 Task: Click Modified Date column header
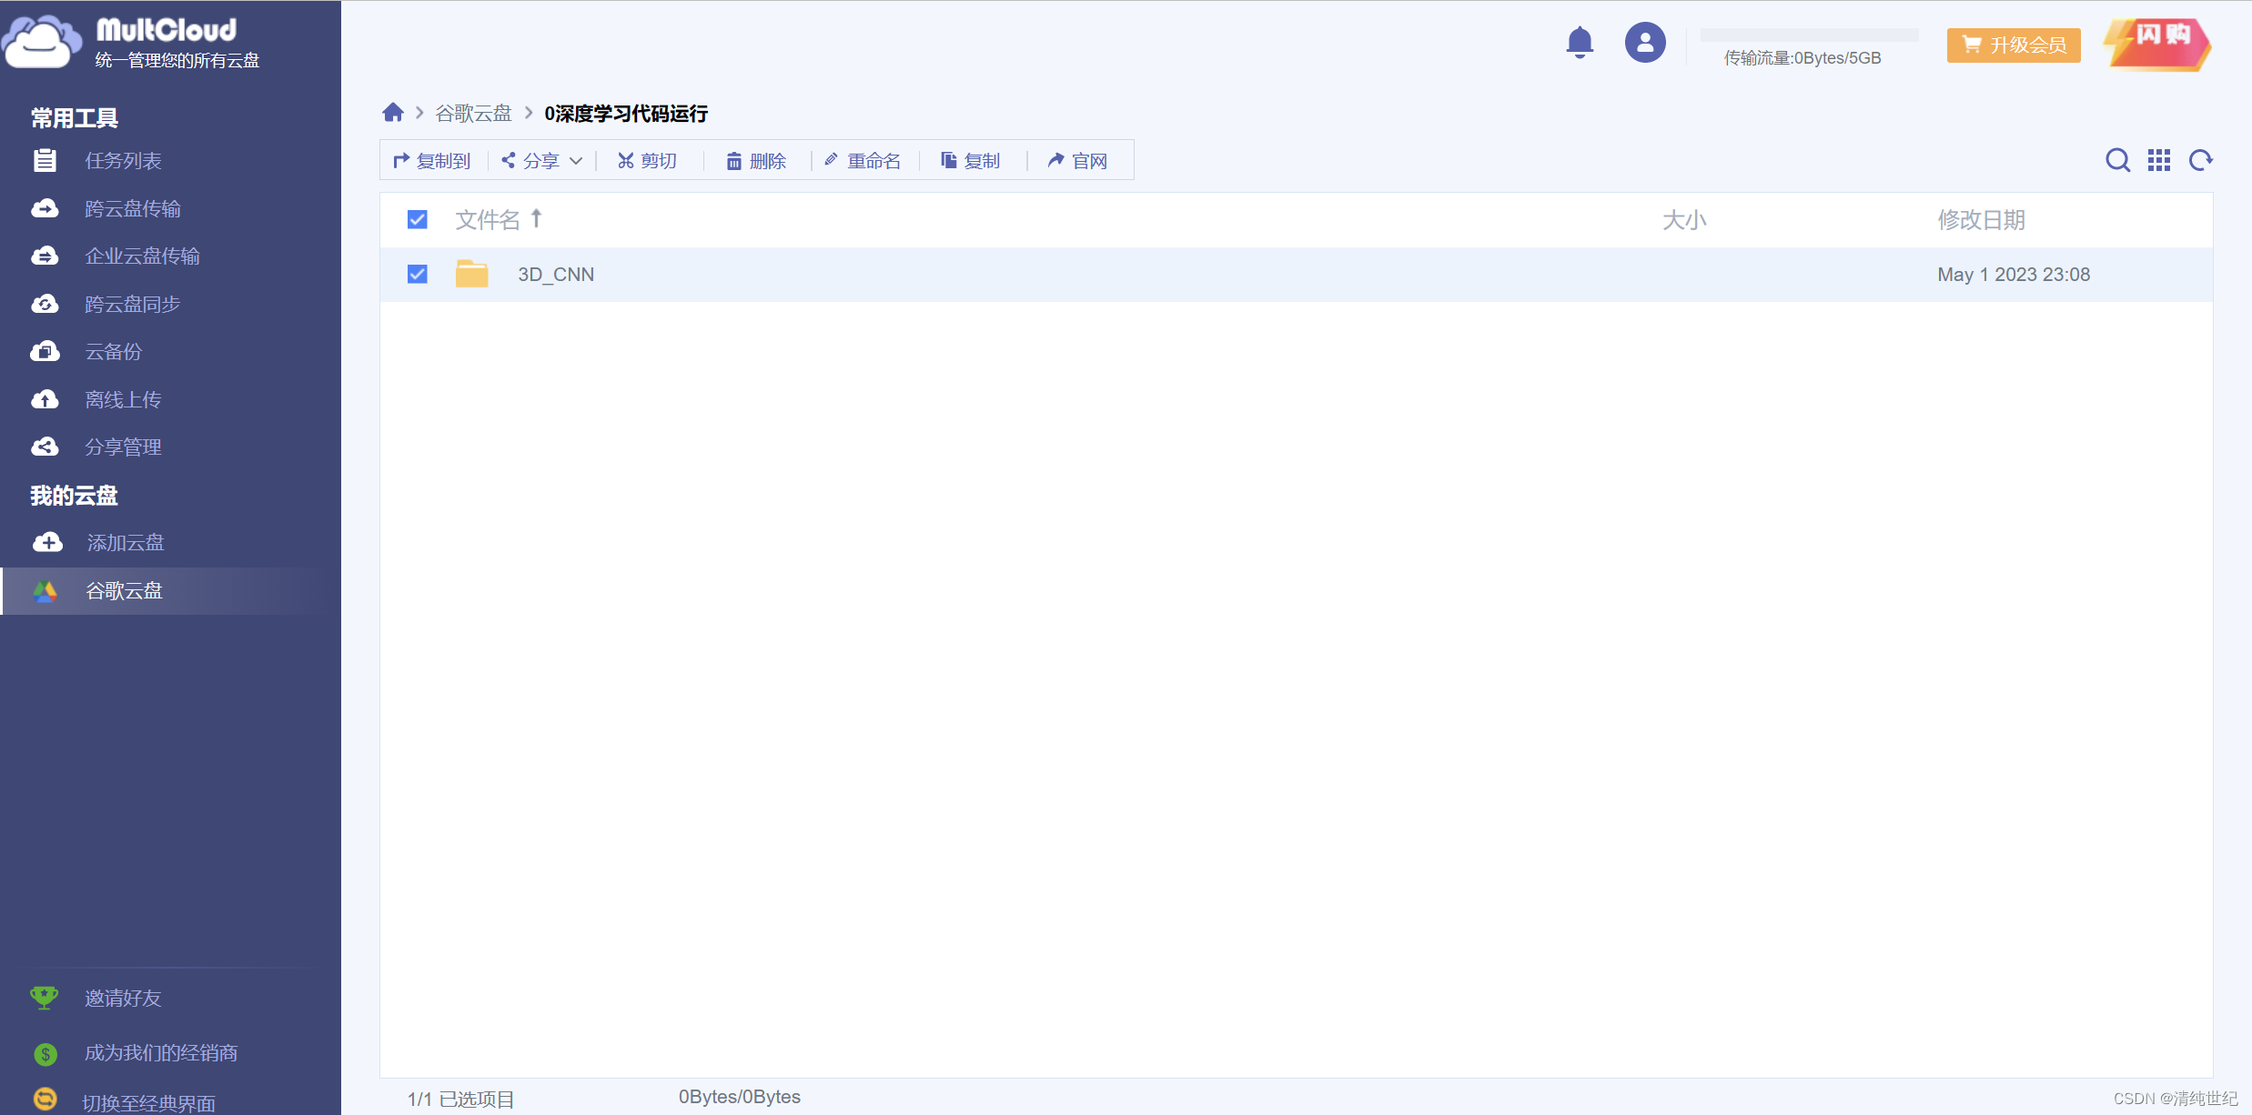(x=1981, y=219)
